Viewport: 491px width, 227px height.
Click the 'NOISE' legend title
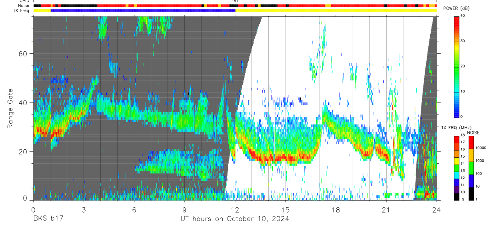pyautogui.click(x=473, y=133)
